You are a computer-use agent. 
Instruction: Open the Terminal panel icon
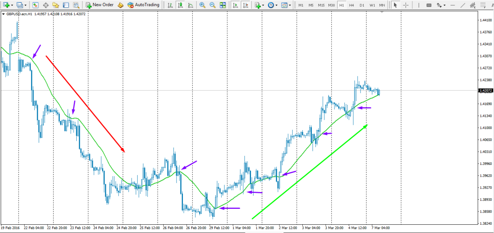66,5
